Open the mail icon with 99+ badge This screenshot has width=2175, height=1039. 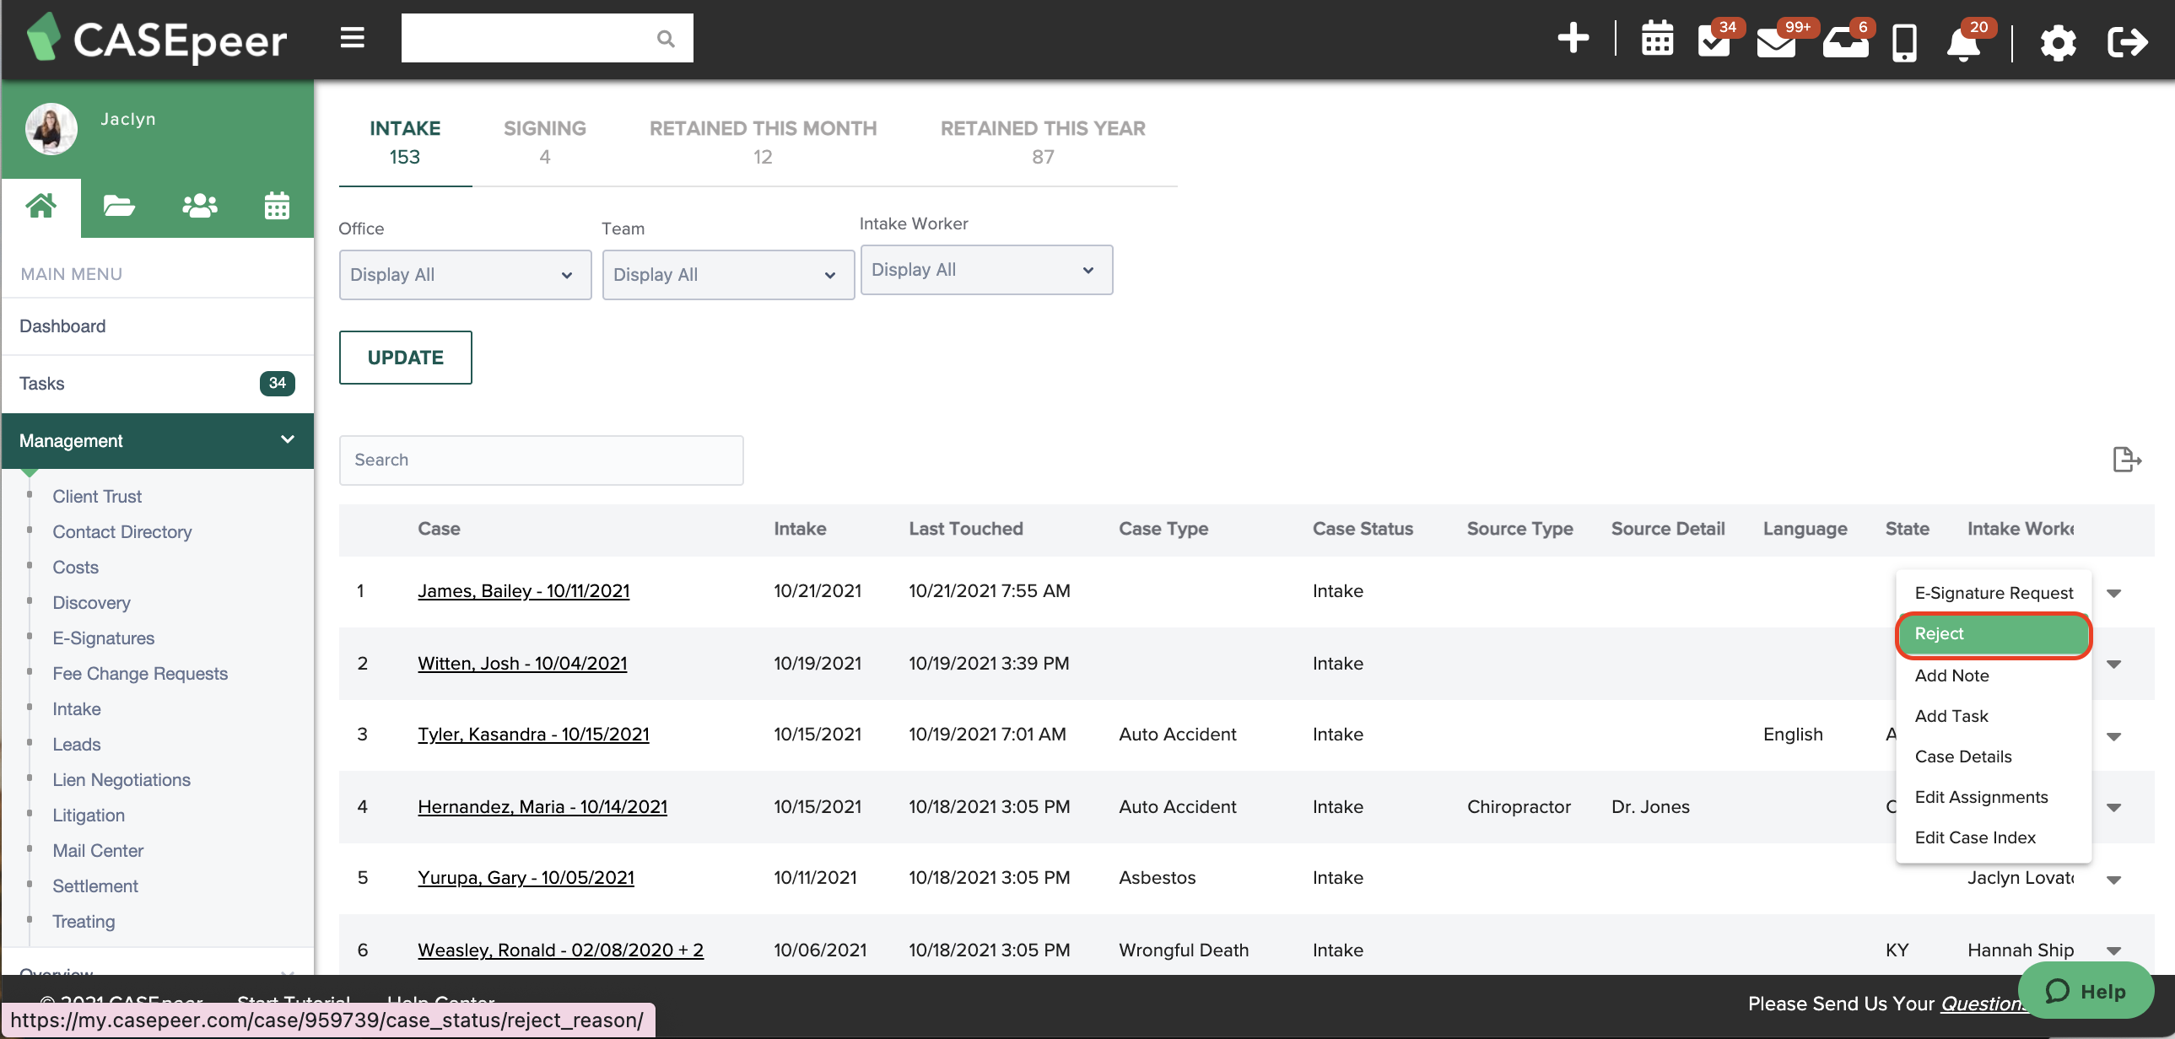coord(1777,43)
